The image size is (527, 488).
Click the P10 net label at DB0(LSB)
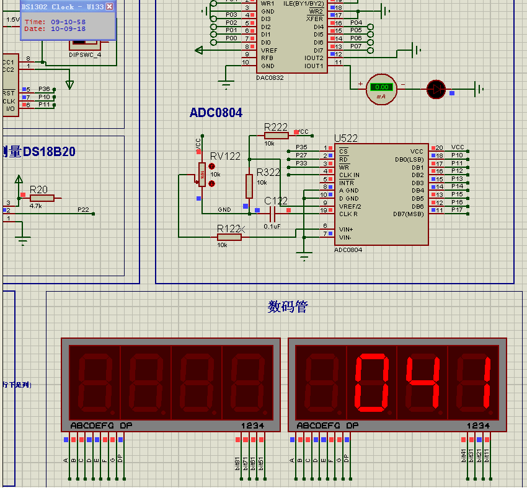tap(457, 155)
